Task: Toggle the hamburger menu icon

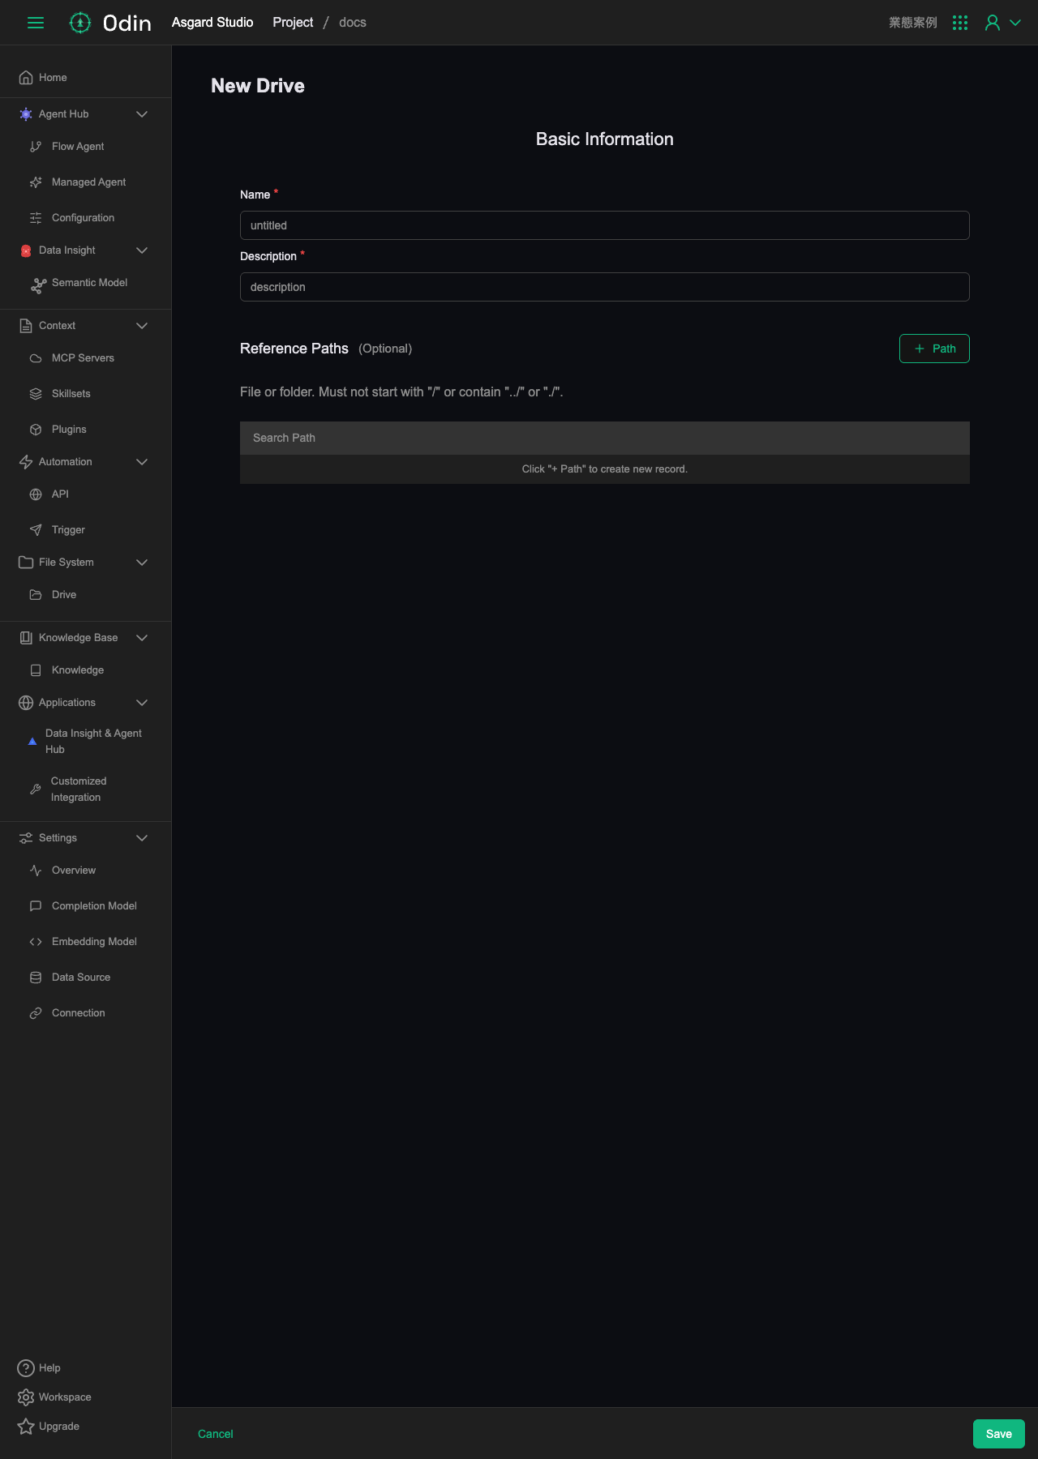Action: pos(36,23)
